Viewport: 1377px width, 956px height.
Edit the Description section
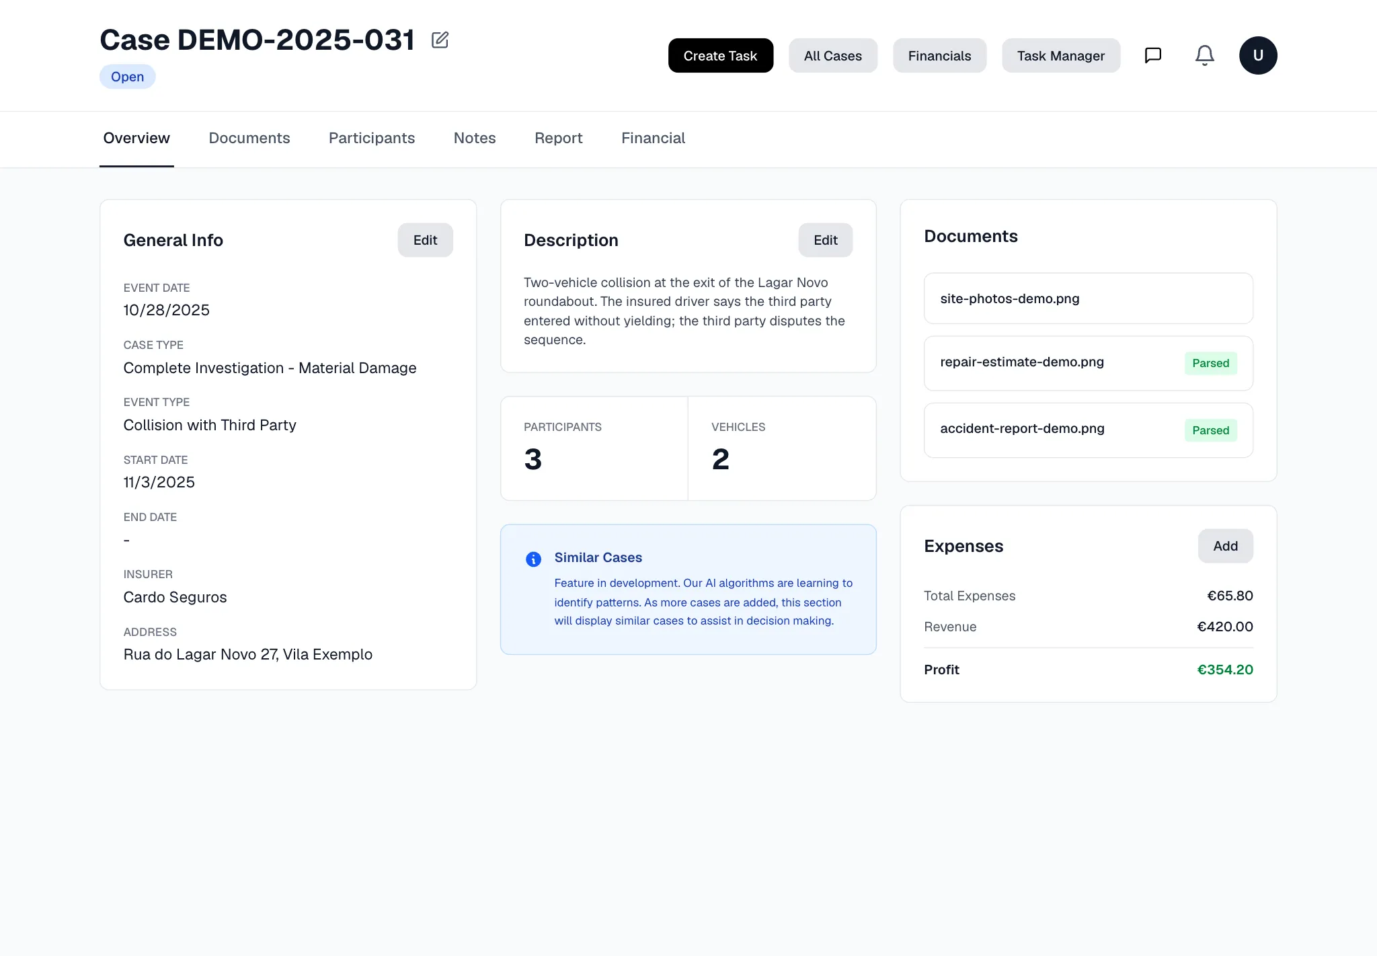pyautogui.click(x=825, y=240)
